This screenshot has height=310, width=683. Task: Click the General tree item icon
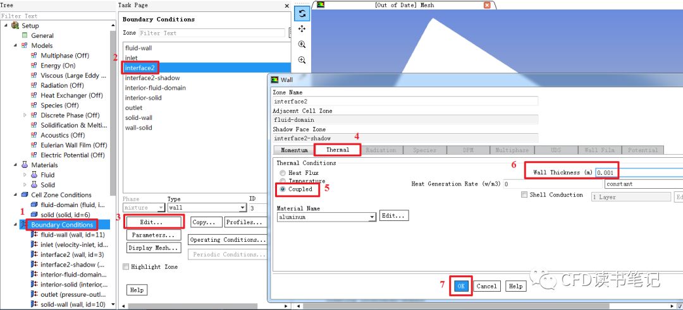pos(25,36)
